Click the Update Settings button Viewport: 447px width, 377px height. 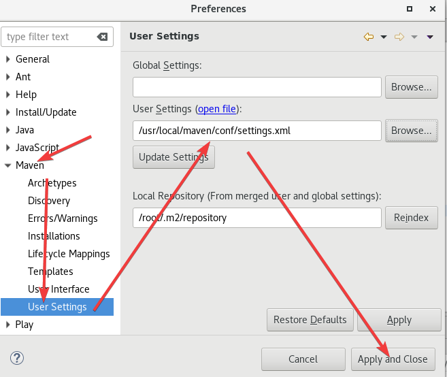173,157
